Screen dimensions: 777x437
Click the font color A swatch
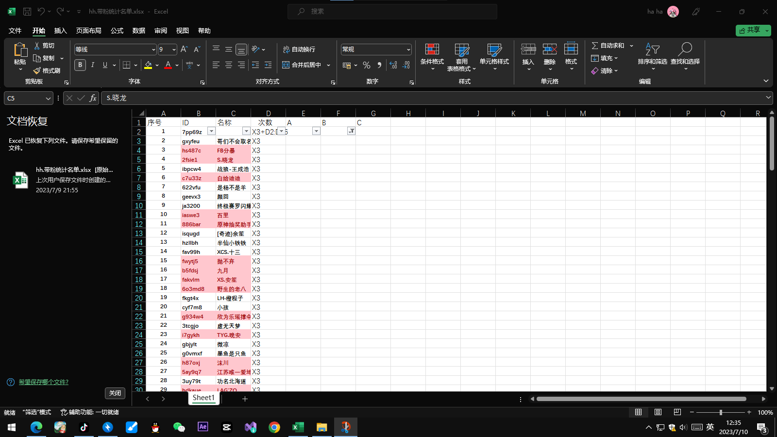168,65
